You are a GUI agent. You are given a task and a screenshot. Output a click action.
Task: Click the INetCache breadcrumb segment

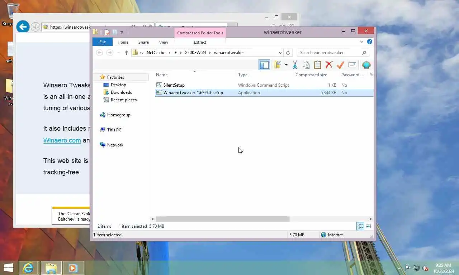click(155, 53)
